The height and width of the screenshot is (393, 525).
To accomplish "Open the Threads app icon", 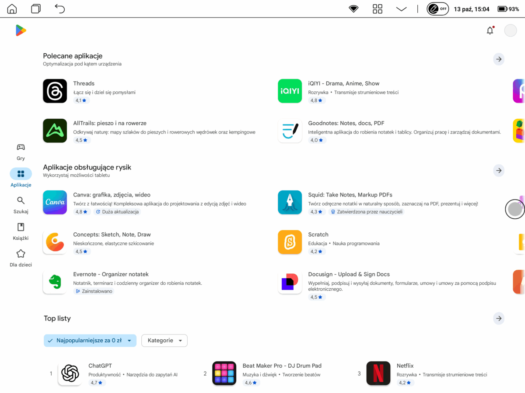I will pos(55,91).
